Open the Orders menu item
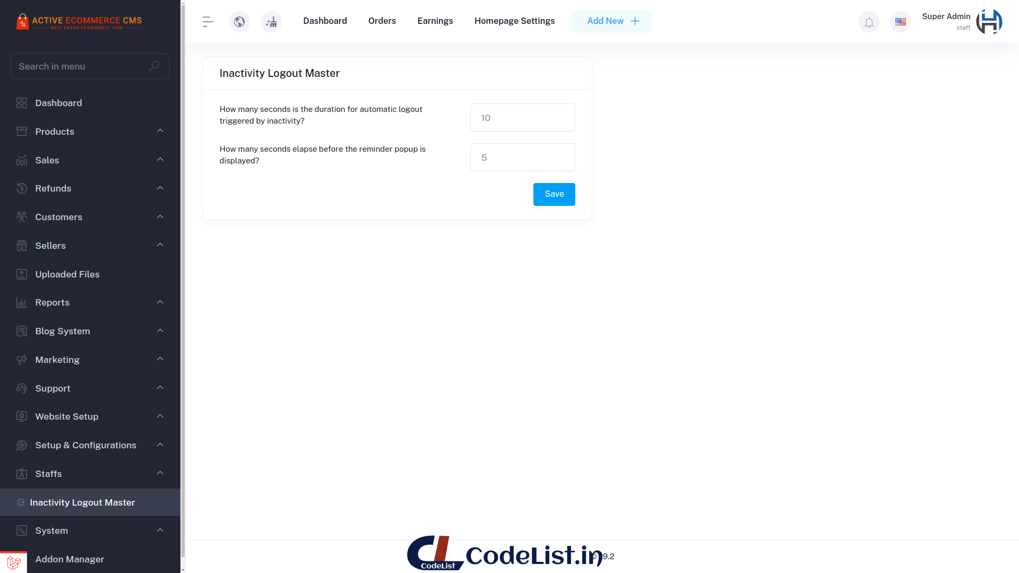 (382, 21)
